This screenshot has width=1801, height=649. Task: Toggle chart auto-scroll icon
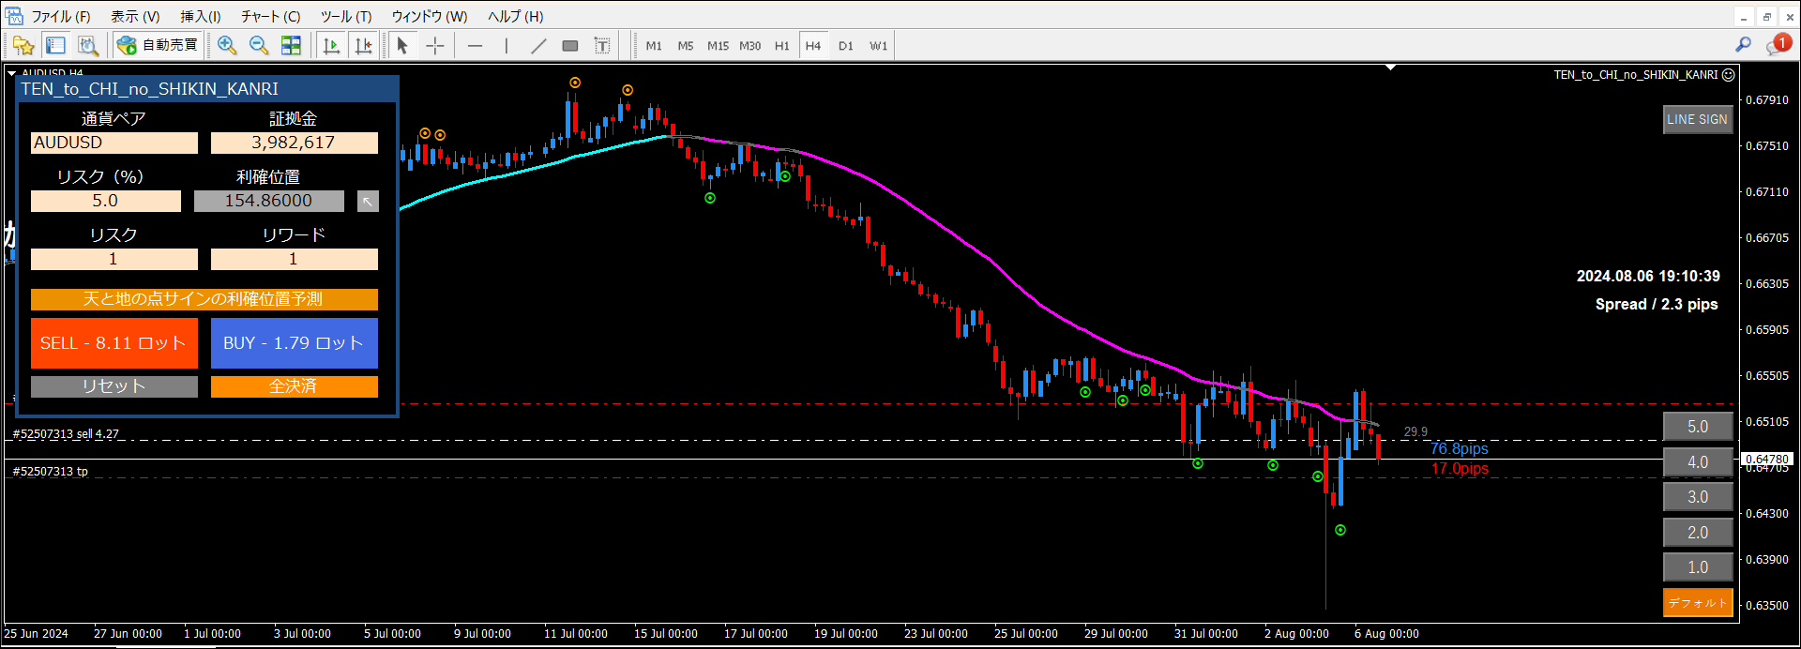point(331,45)
